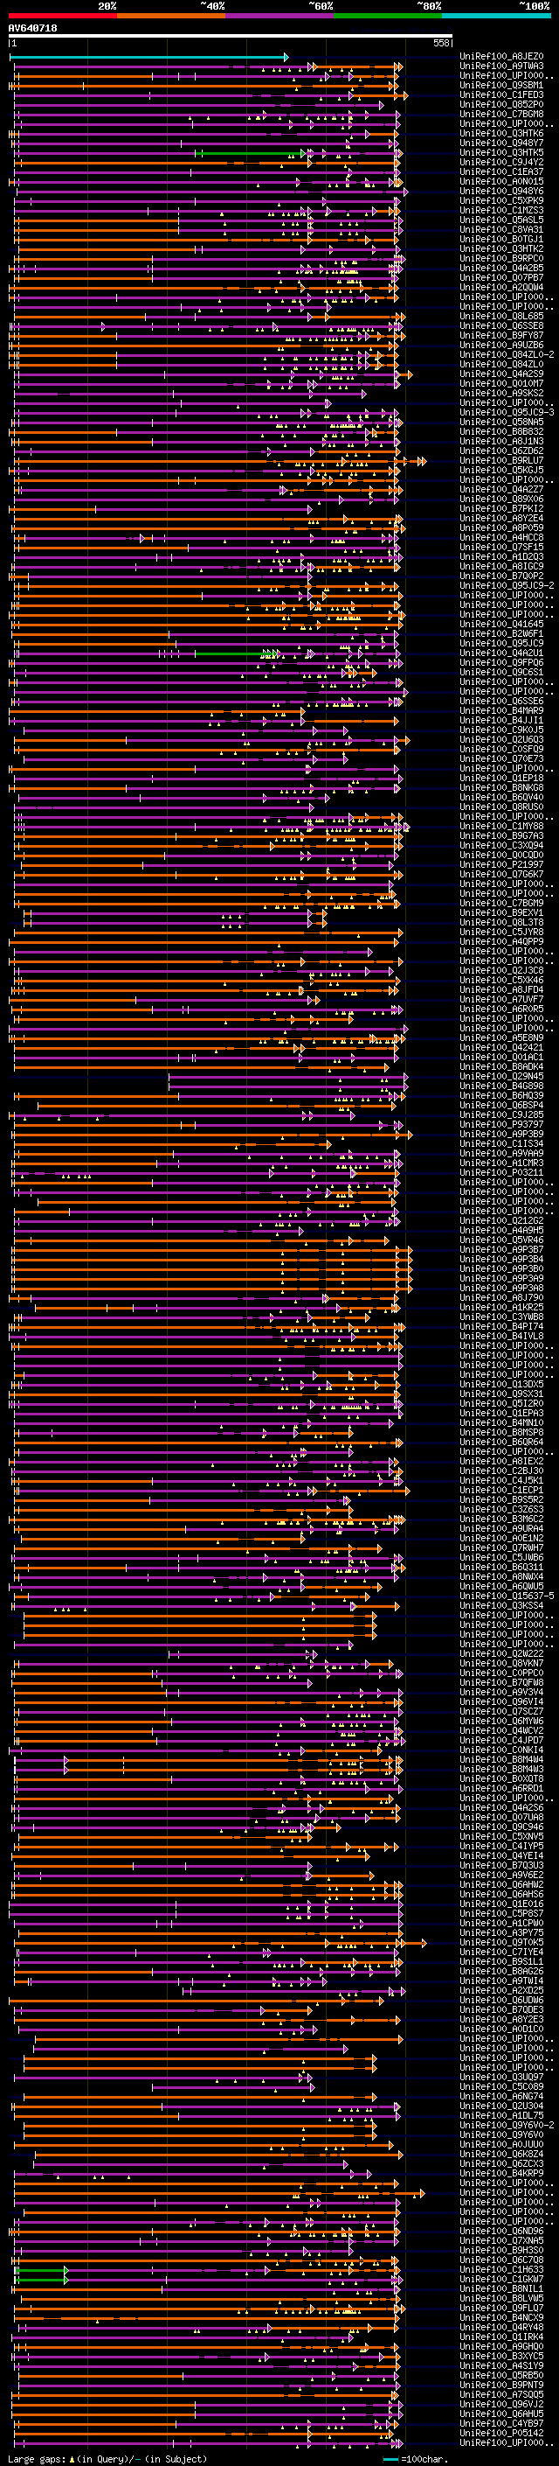The image size is (559, 2466).
Task: Click the green ~80% identity legend bar
Action: coord(388,16)
